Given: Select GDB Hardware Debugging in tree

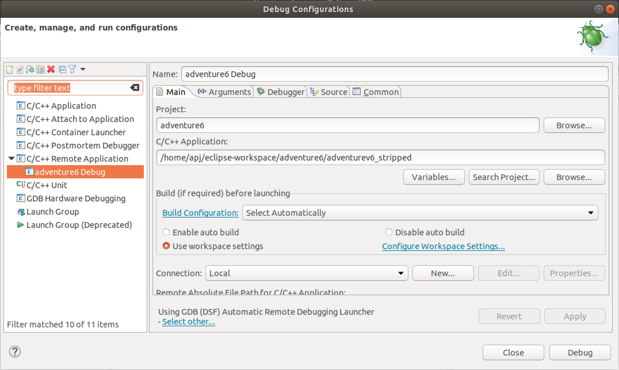Looking at the screenshot, I should pyautogui.click(x=76, y=198).
